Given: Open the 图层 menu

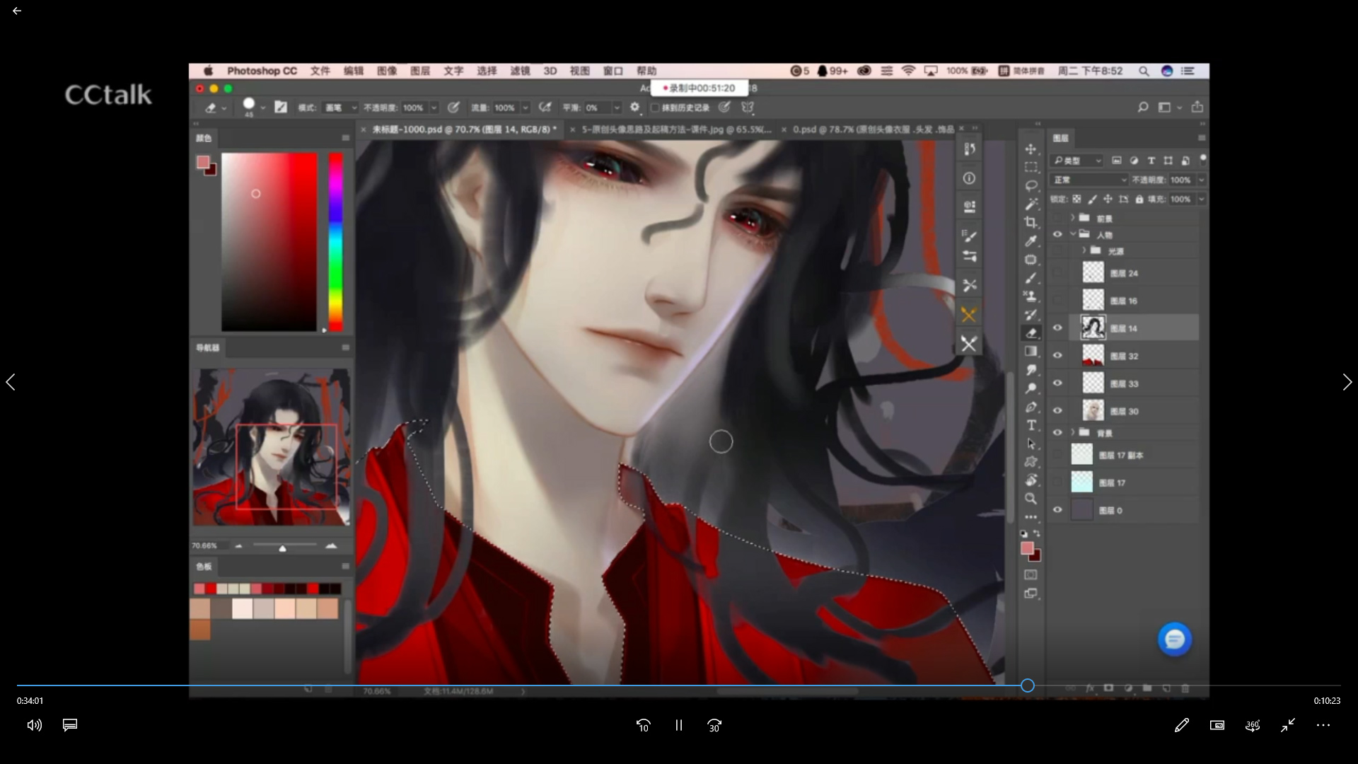Looking at the screenshot, I should pyautogui.click(x=420, y=71).
